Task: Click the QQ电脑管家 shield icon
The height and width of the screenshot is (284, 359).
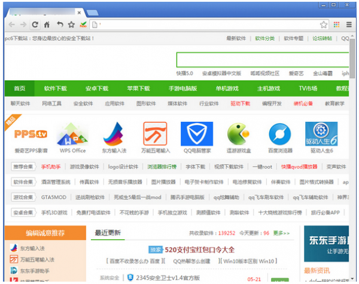Action: pos(197,134)
